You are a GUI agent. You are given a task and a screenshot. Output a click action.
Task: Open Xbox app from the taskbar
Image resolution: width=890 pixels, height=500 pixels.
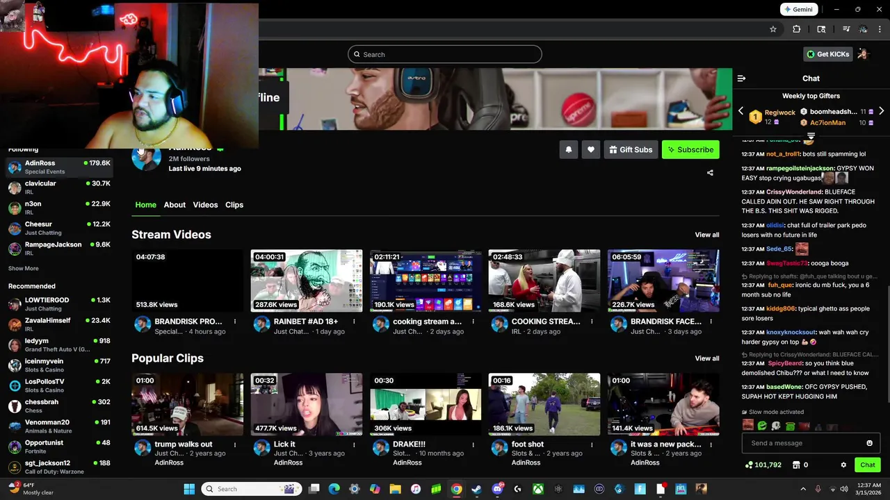pyautogui.click(x=538, y=489)
